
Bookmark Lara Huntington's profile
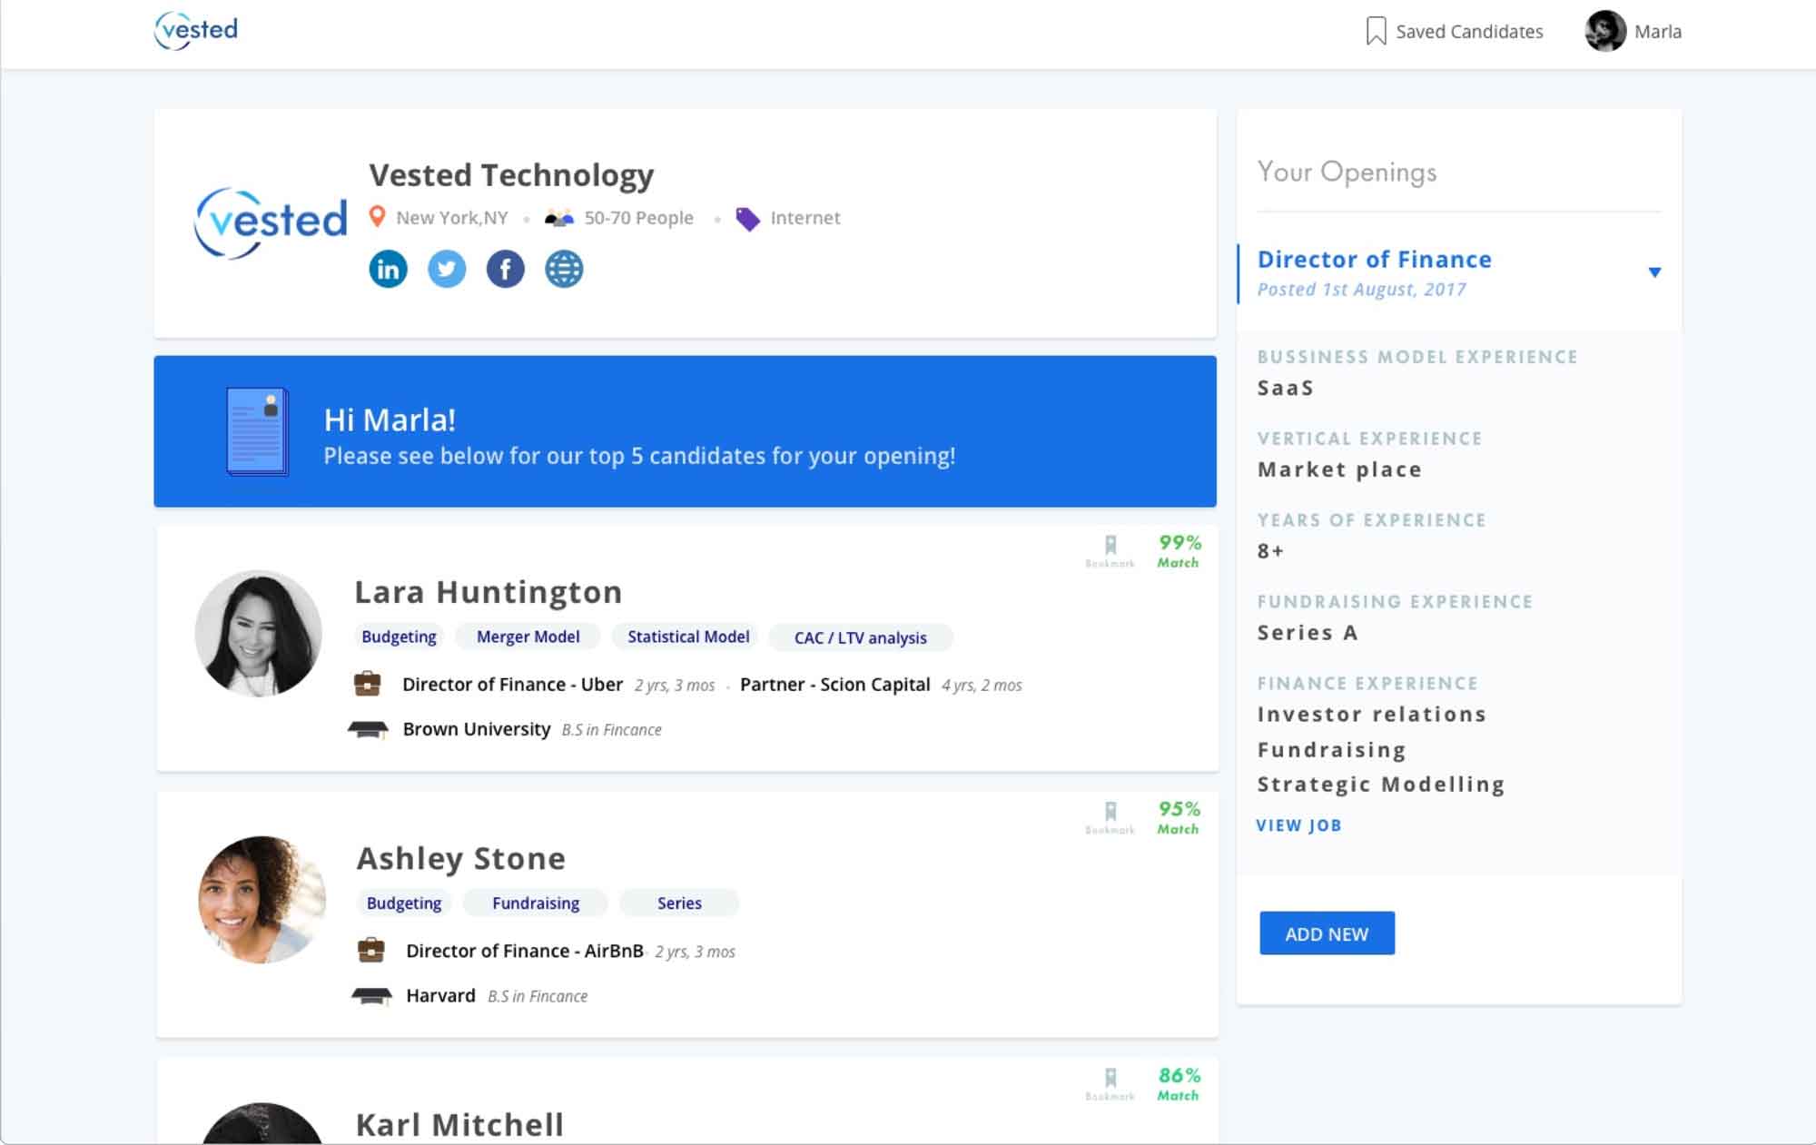(1110, 550)
